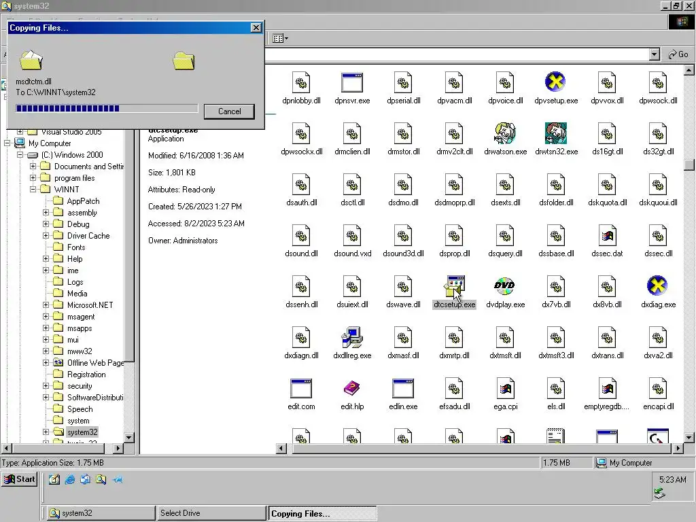Select the AppPatch folder in tree
This screenshot has width=696, height=522.
83,201
